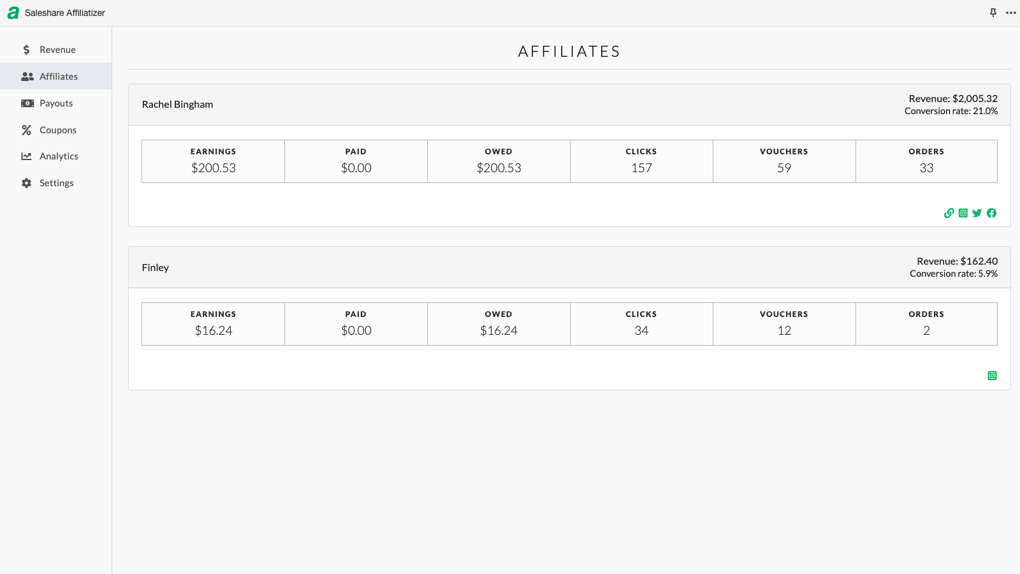Open Finley's Instagram icon
1020x574 pixels.
click(x=992, y=376)
